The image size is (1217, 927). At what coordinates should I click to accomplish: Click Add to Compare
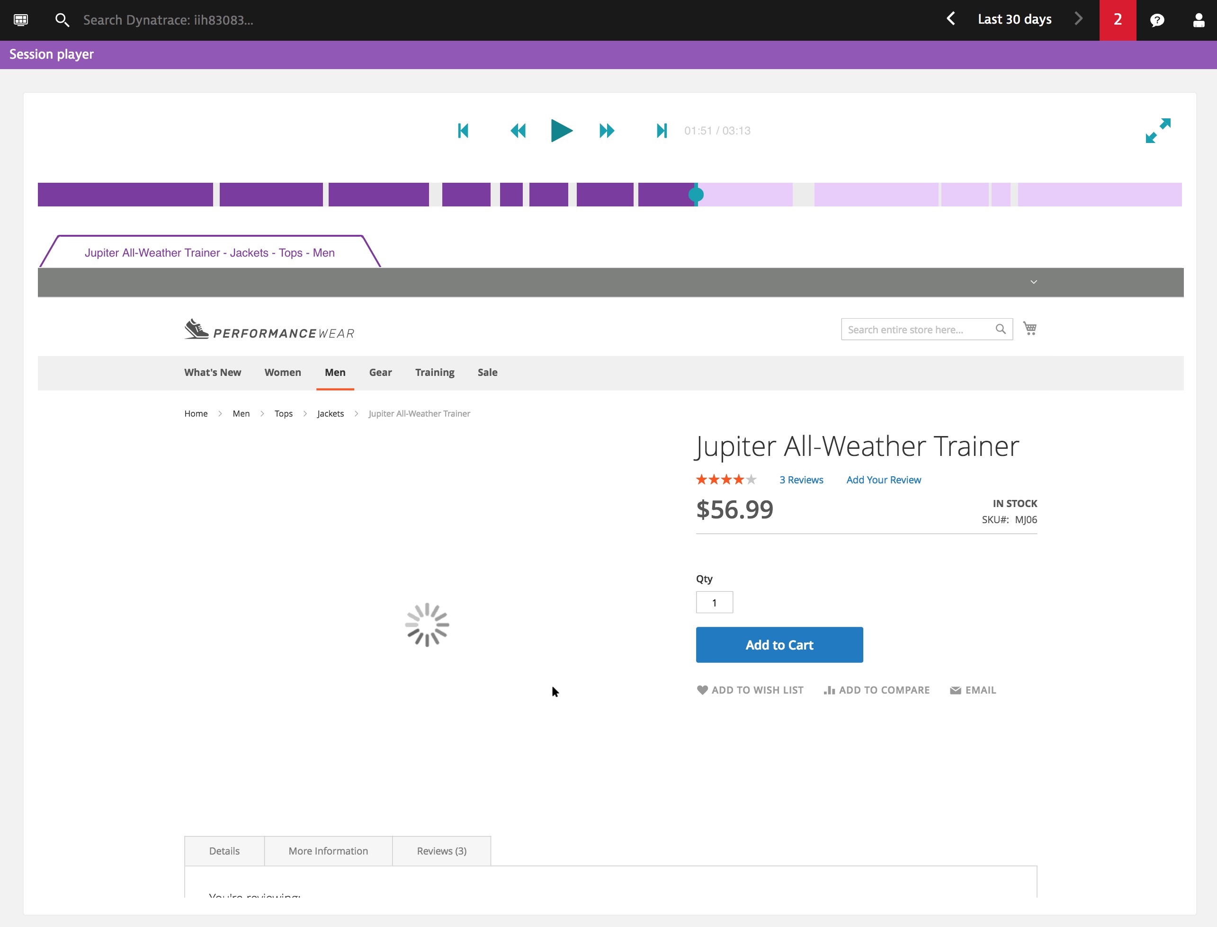(877, 690)
